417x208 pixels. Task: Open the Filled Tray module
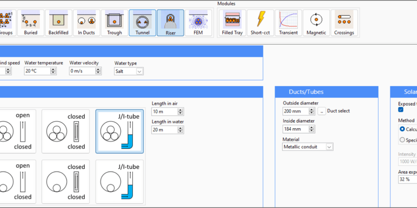tap(231, 22)
